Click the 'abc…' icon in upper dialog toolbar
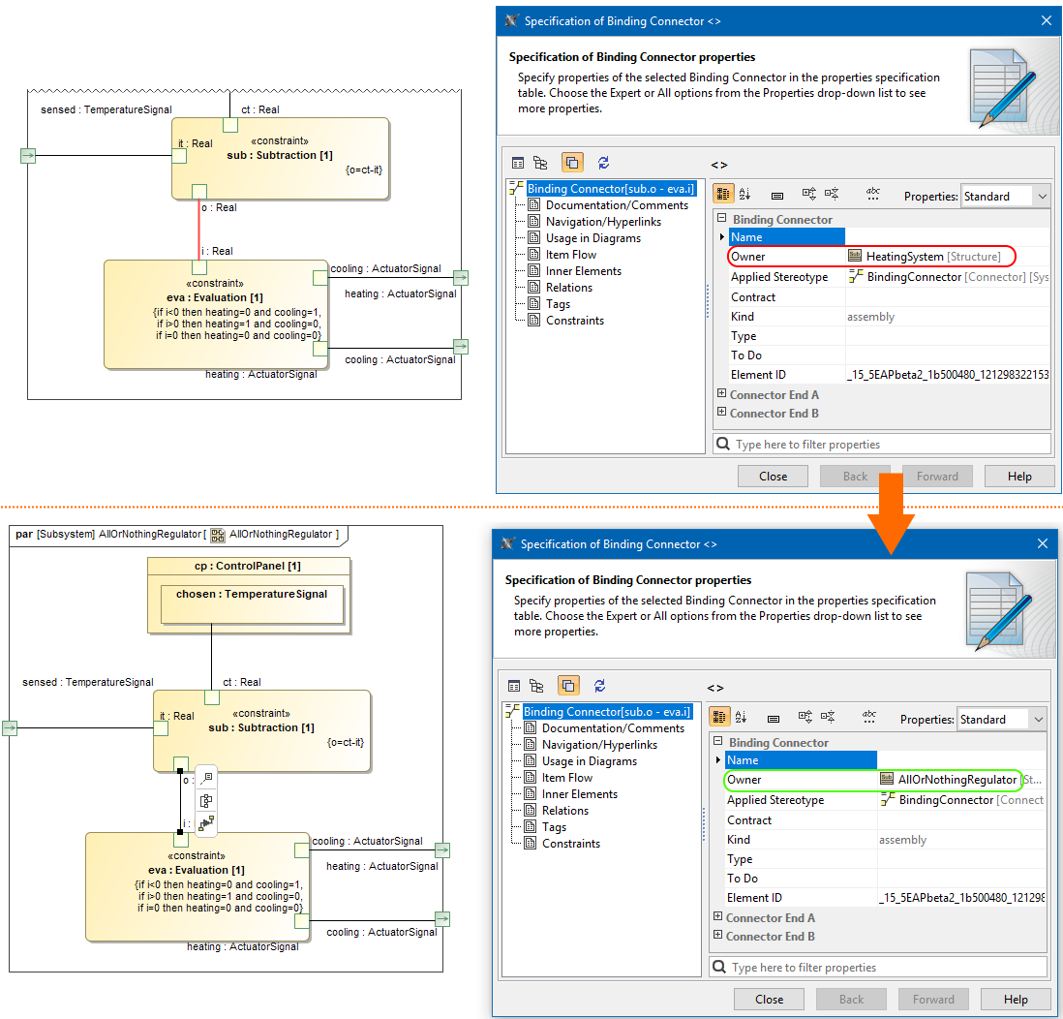Image resolution: width=1063 pixels, height=1019 pixels. (873, 194)
